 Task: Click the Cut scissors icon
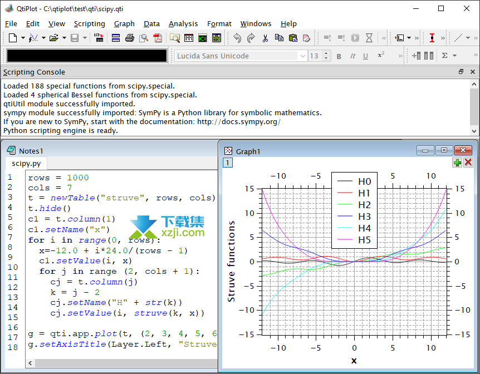265,38
